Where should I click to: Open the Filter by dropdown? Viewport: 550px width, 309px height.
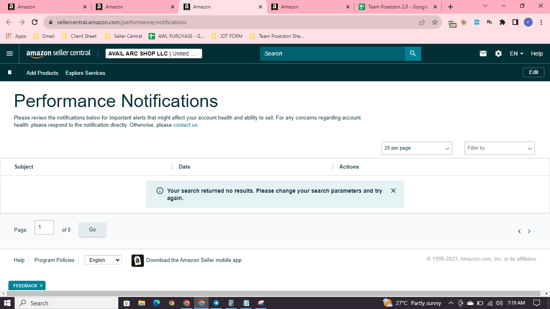tap(500, 148)
